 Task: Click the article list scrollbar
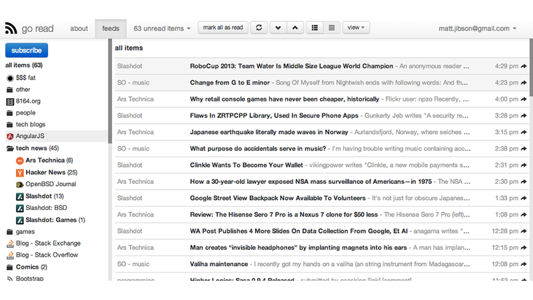point(531,67)
